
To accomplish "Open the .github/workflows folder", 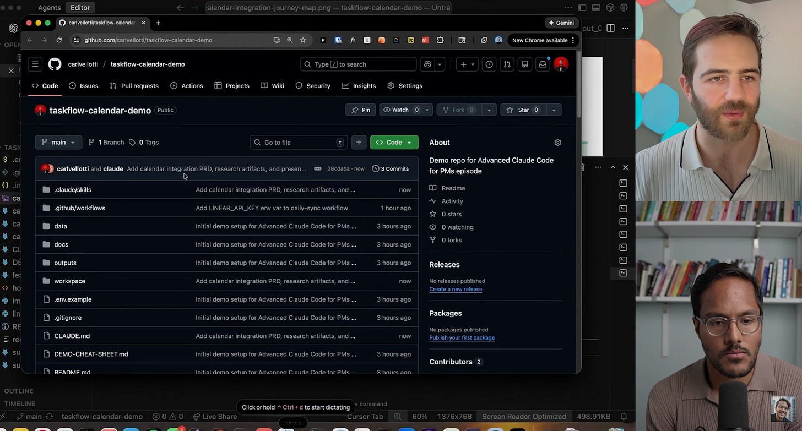I will (80, 208).
